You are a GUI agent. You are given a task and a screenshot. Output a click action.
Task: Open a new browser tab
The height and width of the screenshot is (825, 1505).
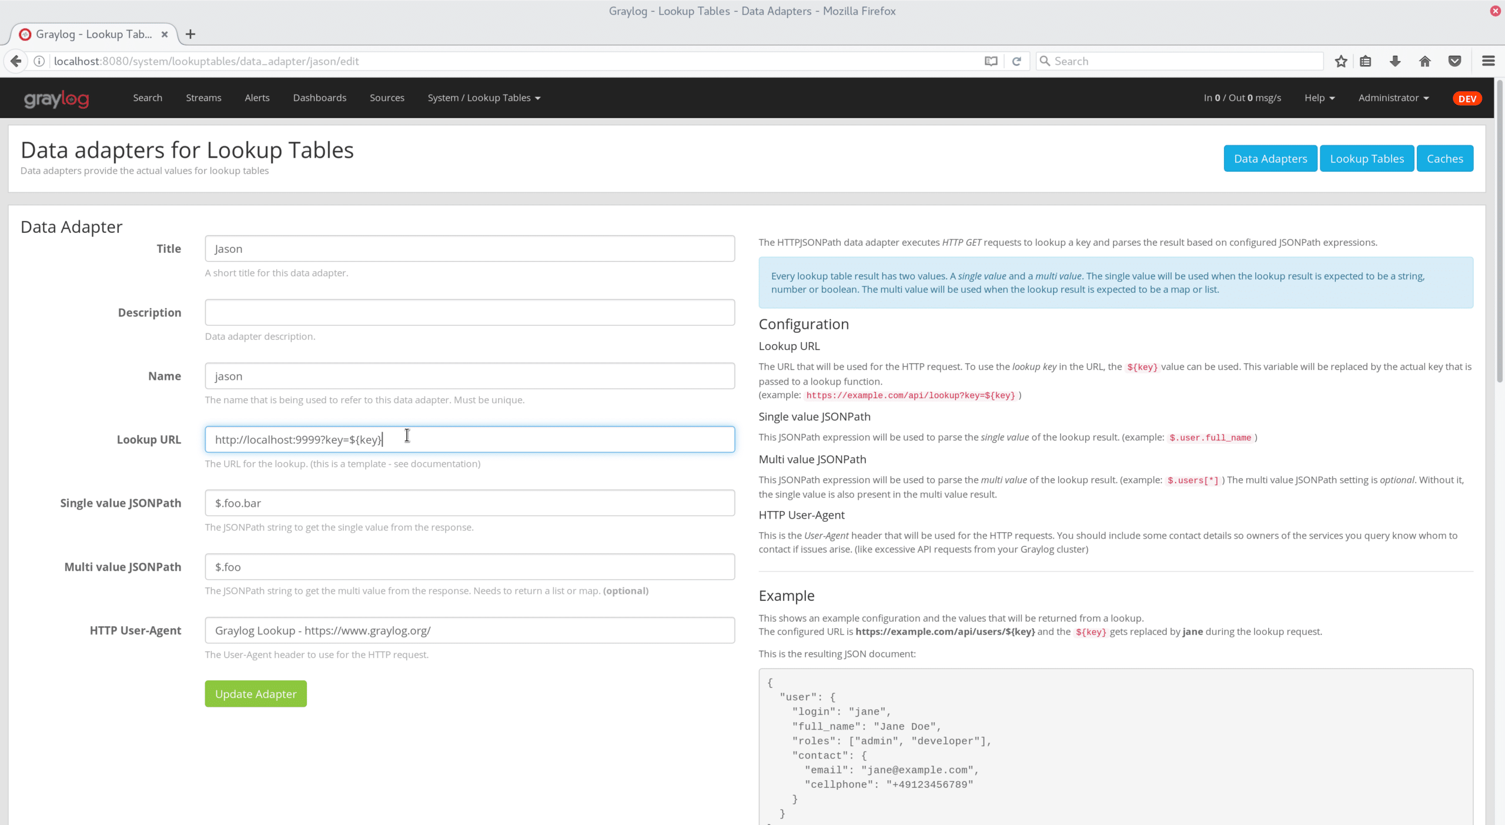coord(190,34)
